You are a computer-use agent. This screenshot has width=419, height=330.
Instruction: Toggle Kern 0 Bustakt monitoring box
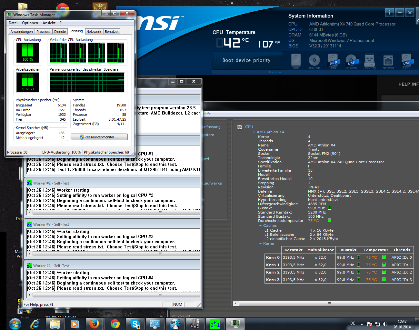tap(358, 257)
